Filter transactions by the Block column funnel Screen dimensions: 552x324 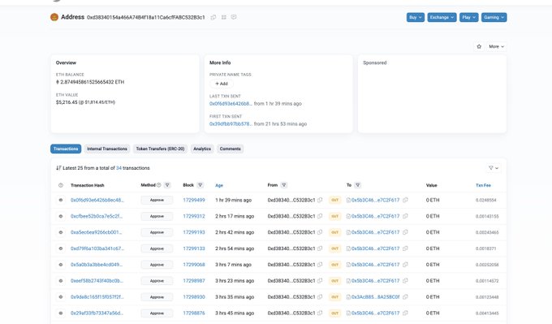pyautogui.click(x=200, y=185)
